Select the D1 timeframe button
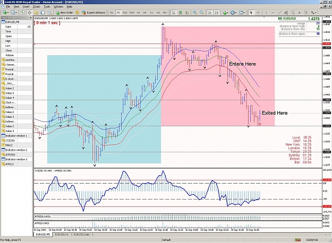The height and width of the screenshot is (243, 332). pos(151,13)
